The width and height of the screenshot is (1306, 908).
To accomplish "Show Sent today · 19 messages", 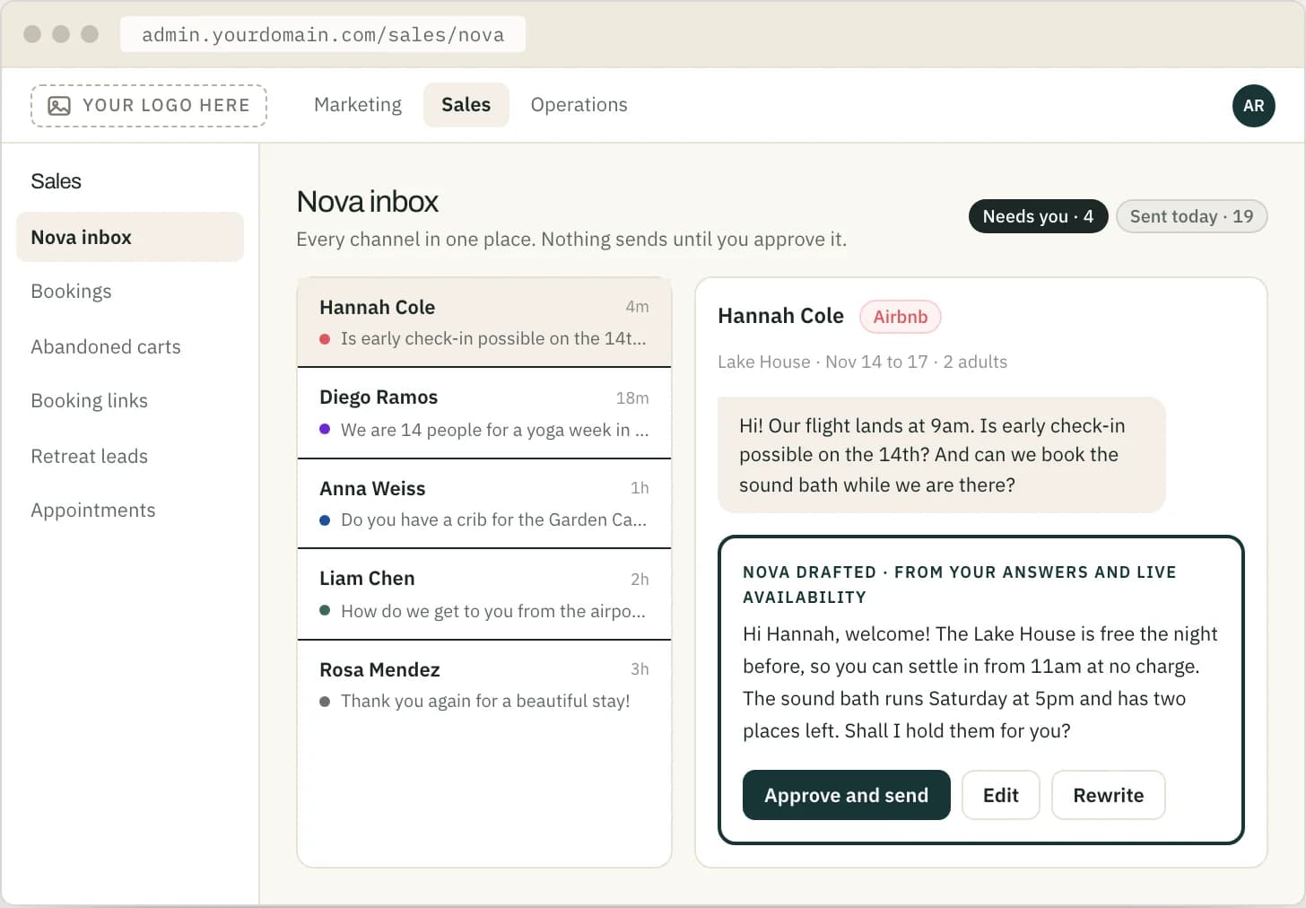I will click(x=1191, y=216).
